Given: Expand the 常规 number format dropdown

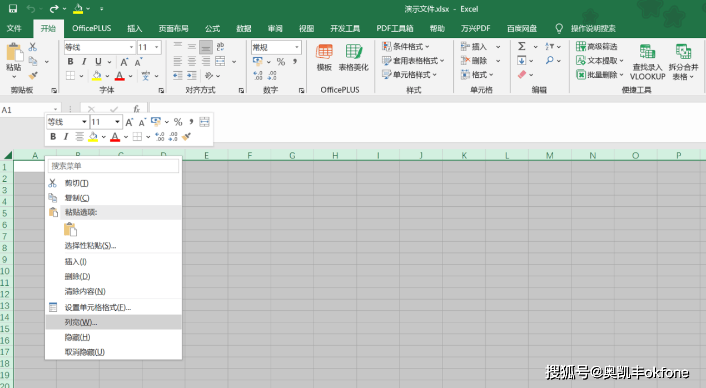Looking at the screenshot, I should [x=297, y=47].
